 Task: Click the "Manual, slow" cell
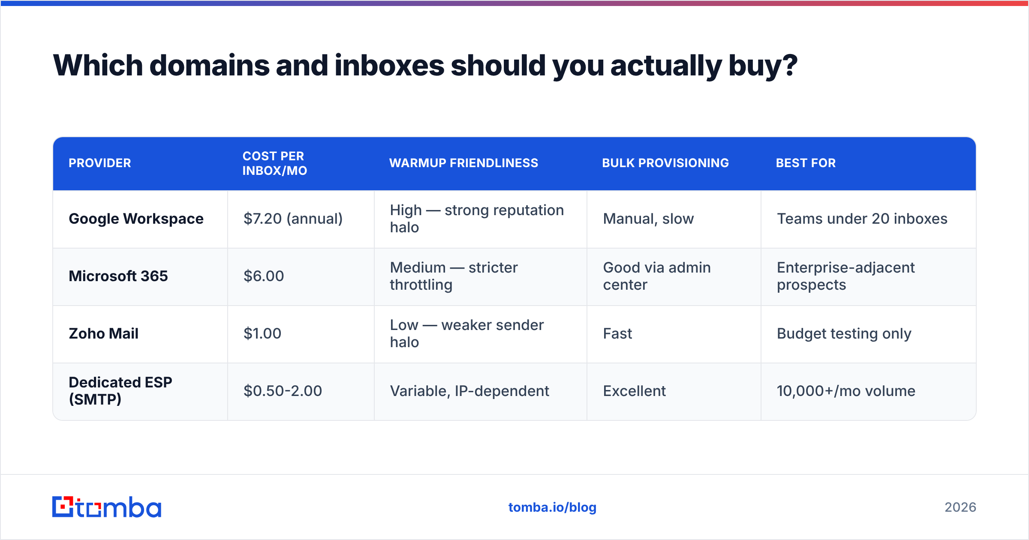point(674,219)
